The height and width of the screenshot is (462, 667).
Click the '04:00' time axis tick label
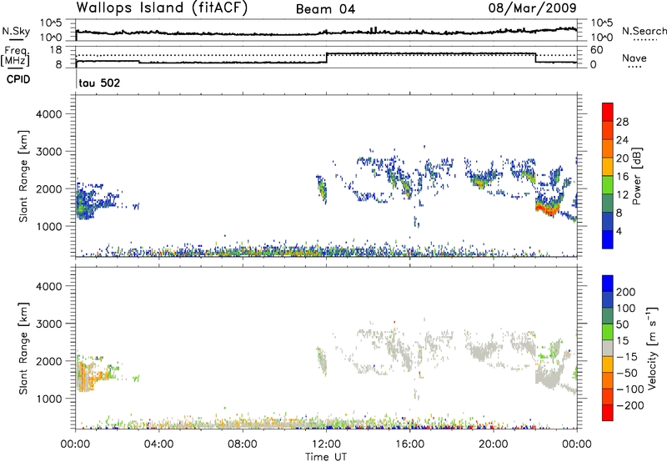click(x=158, y=444)
